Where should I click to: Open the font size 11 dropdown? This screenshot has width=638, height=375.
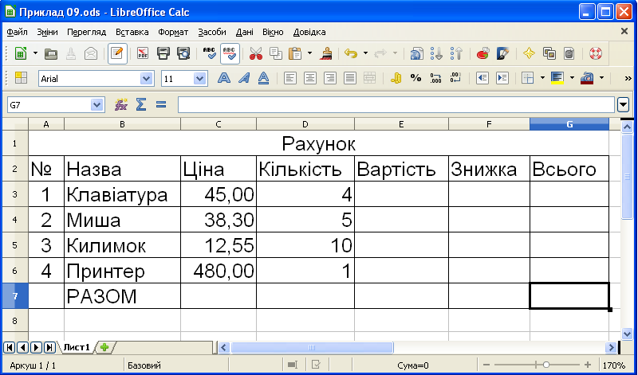(199, 78)
